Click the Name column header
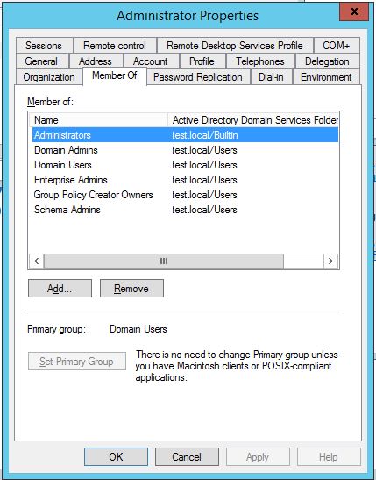The width and height of the screenshot is (376, 480). pos(98,120)
